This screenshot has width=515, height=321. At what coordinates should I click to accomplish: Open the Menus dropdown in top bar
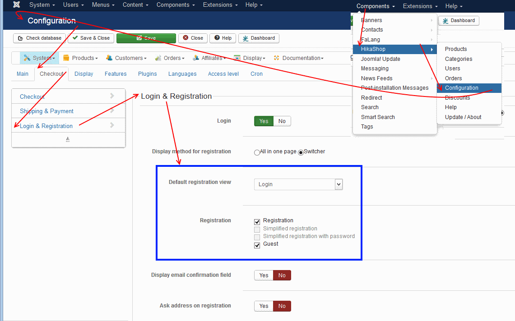click(x=103, y=5)
